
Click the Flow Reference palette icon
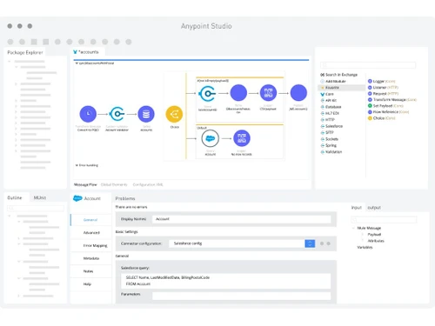[x=370, y=112]
